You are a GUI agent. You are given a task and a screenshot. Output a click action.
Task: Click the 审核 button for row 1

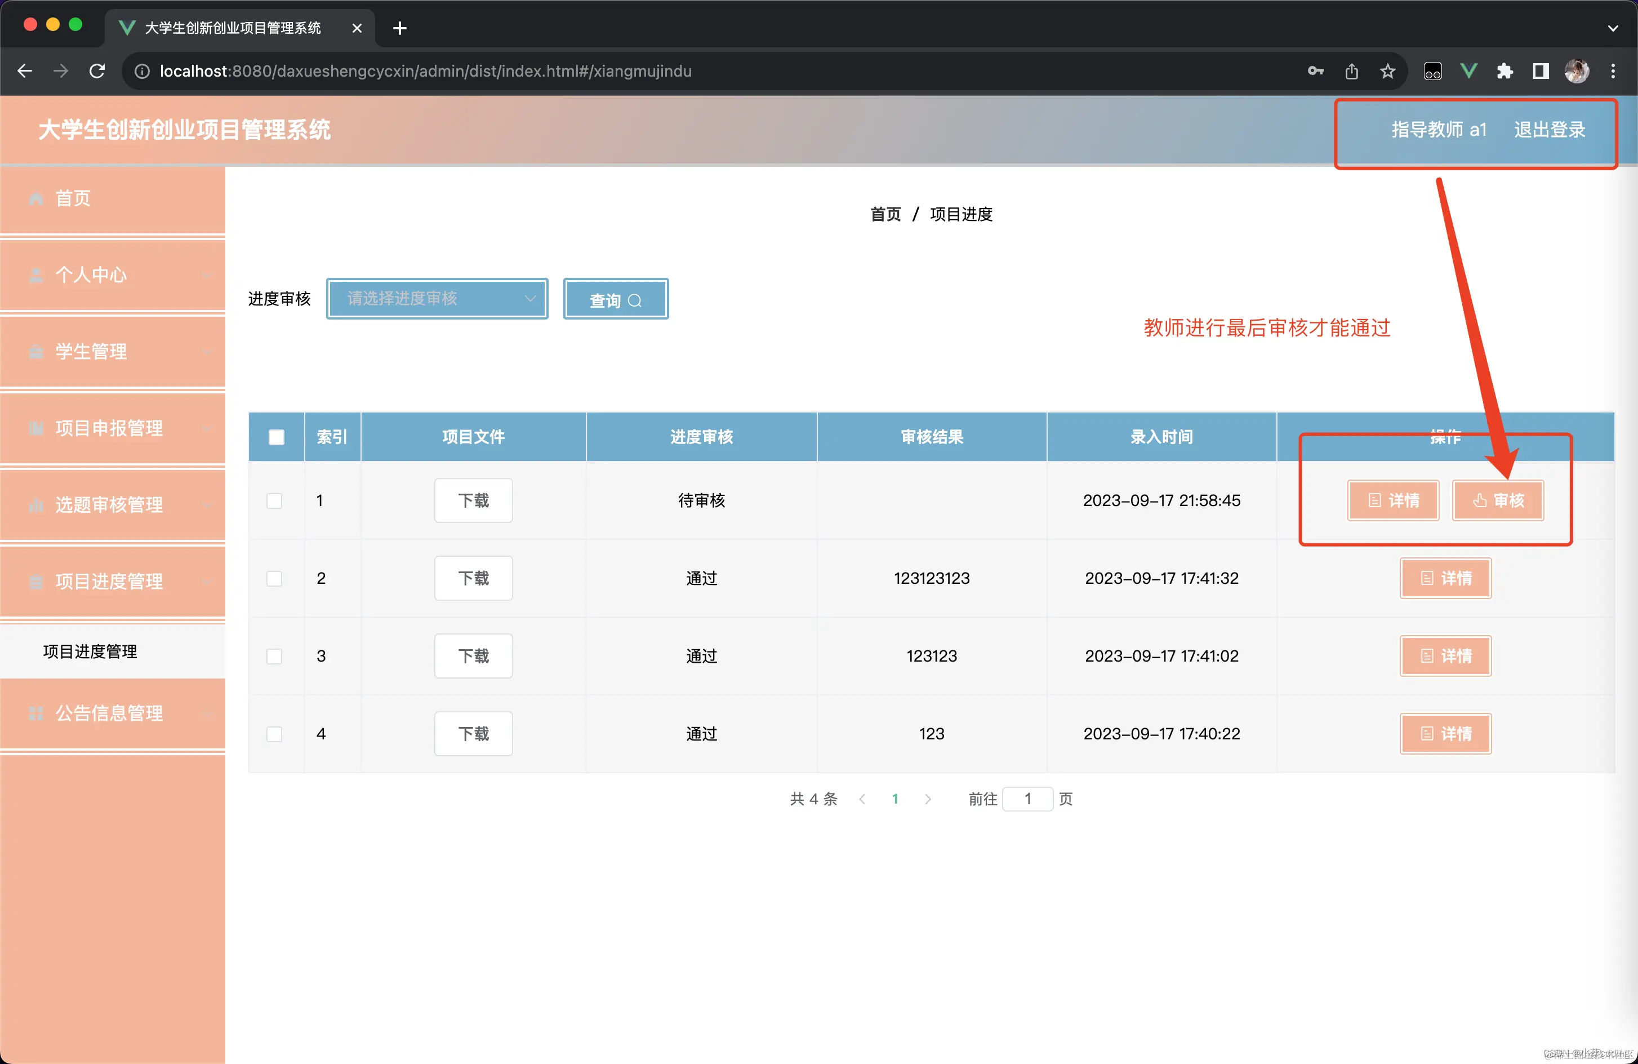(x=1498, y=500)
